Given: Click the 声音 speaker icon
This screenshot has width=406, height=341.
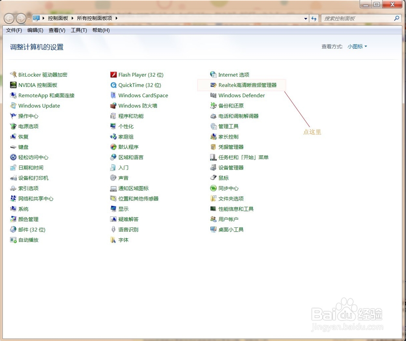Looking at the screenshot, I should [113, 178].
